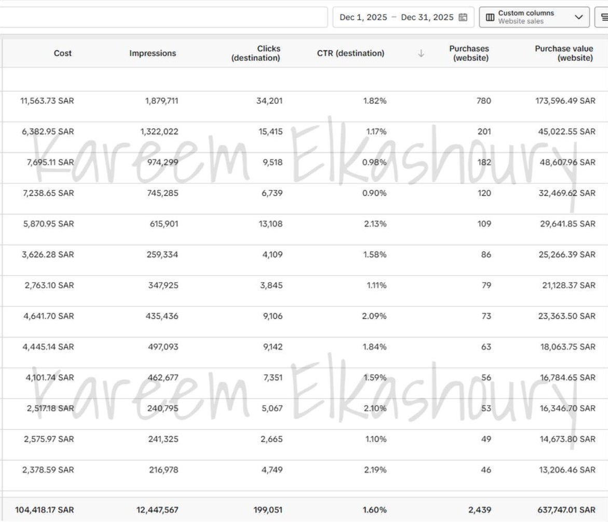Click the Purchases (website) column header
Image resolution: width=608 pixels, height=522 pixels.
(469, 53)
